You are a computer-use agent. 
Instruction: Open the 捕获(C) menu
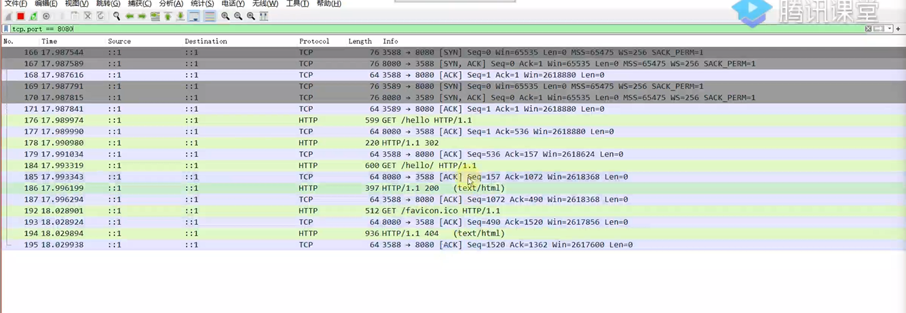(x=140, y=4)
